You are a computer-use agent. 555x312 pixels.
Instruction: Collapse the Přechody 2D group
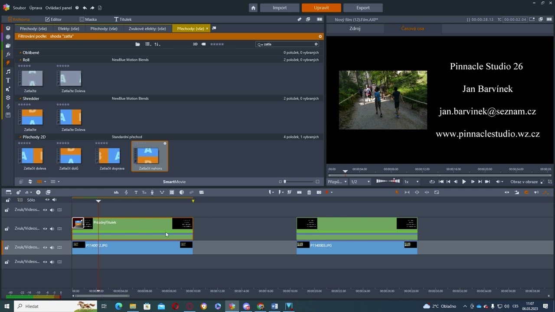pos(20,137)
